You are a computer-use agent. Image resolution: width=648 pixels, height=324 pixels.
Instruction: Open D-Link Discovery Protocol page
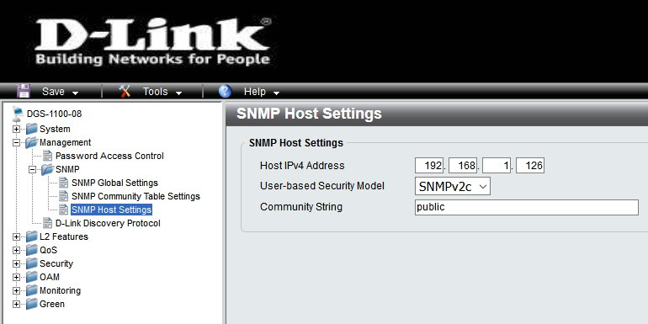(108, 223)
